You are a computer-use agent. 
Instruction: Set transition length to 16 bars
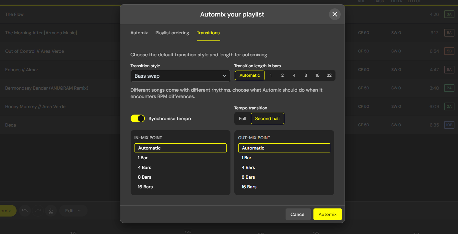coord(317,75)
